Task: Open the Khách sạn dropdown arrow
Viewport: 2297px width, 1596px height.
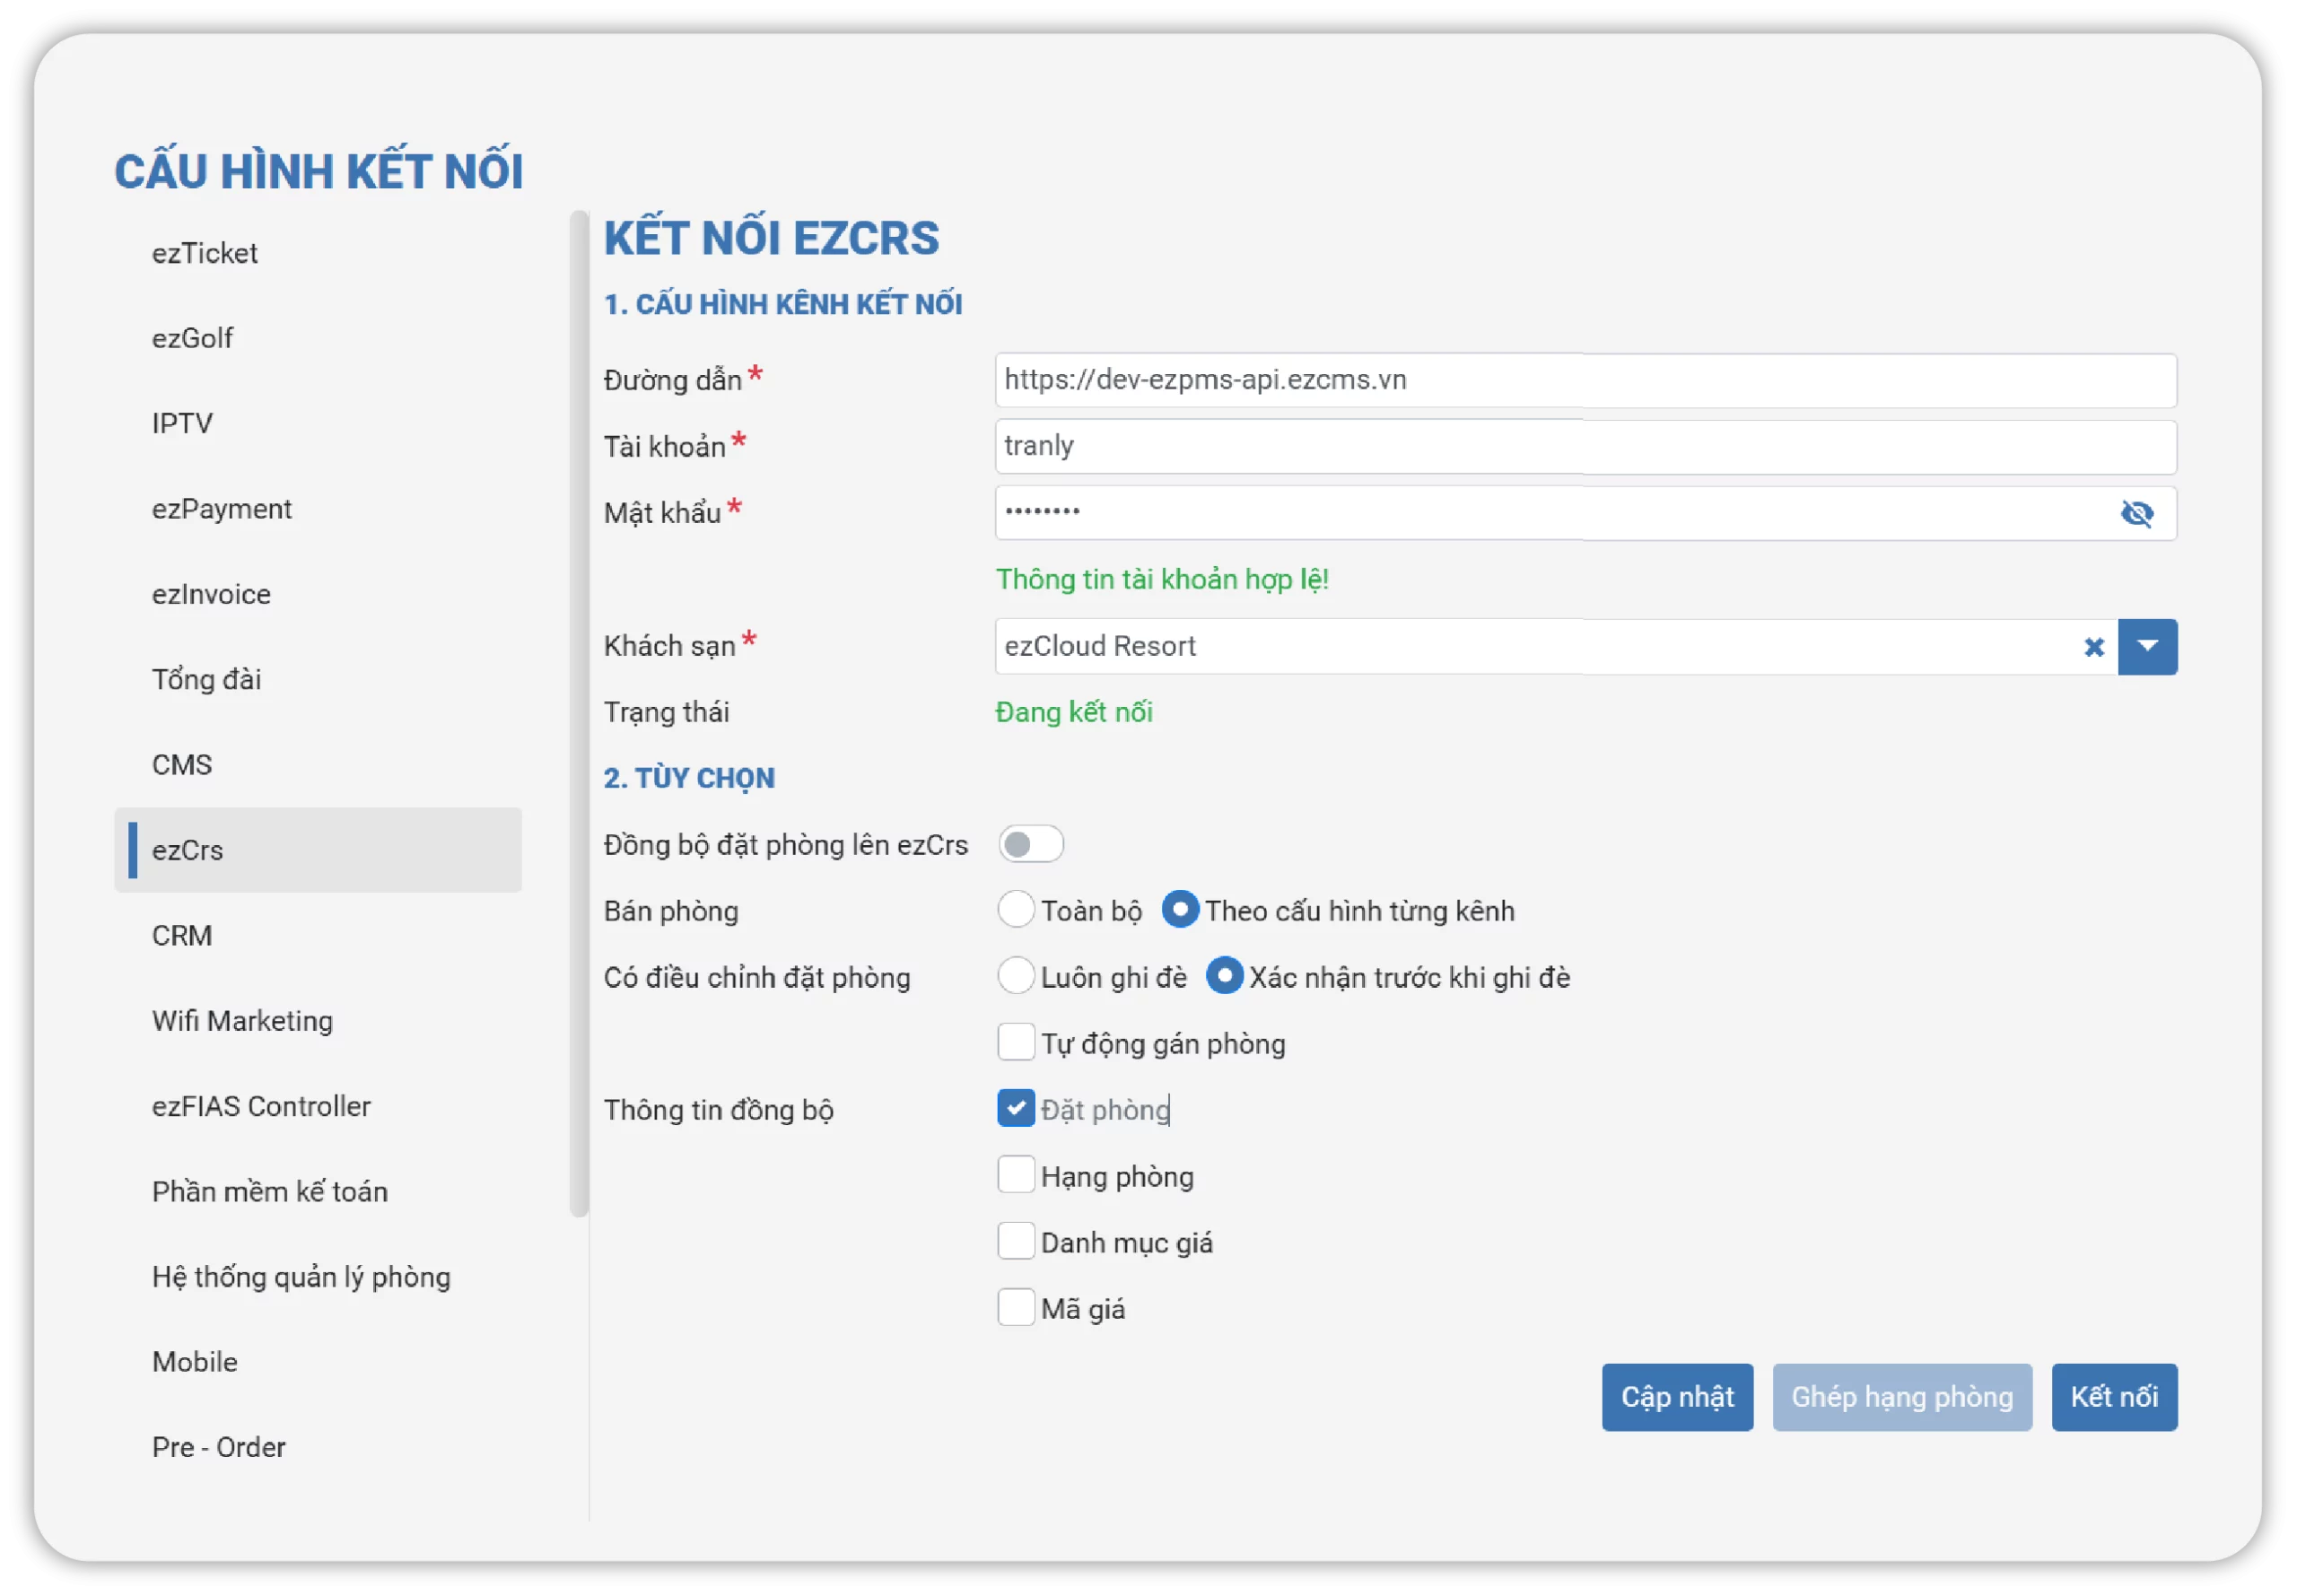Action: (2147, 647)
